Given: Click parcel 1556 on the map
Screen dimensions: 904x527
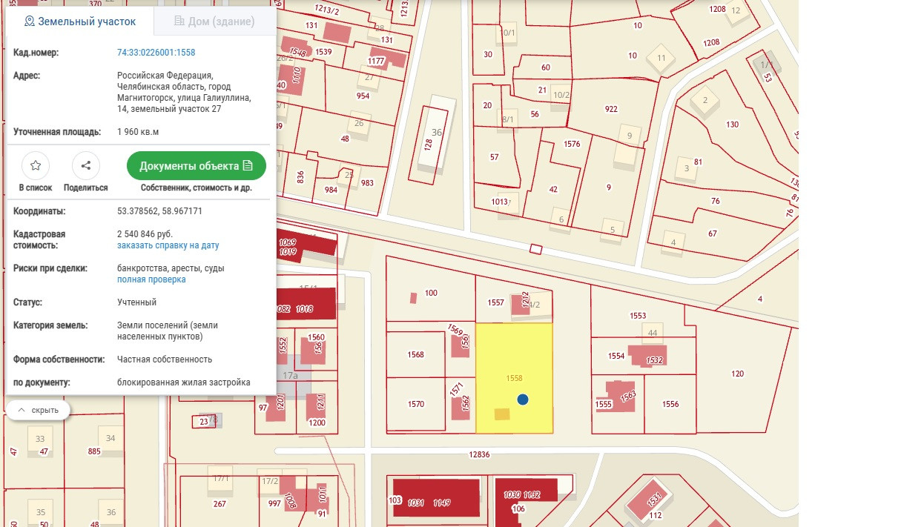Looking at the screenshot, I should pyautogui.click(x=670, y=405).
